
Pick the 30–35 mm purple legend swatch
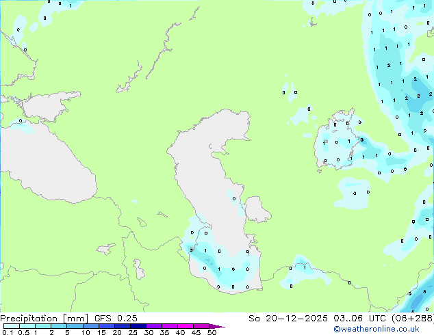154,326
